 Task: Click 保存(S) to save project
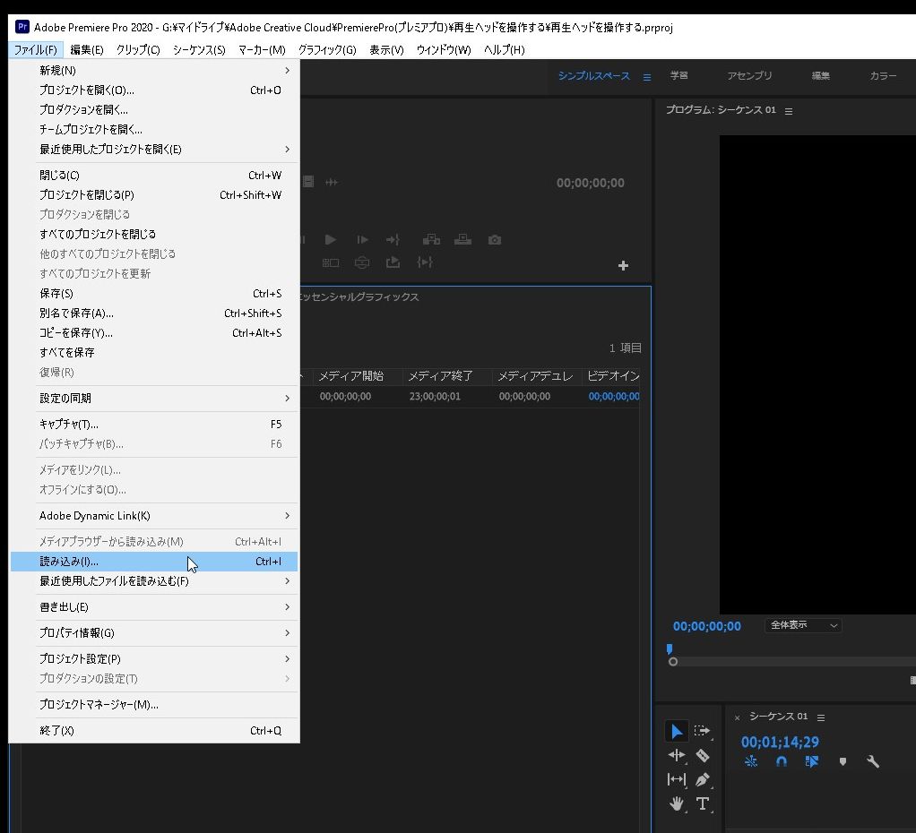click(x=57, y=294)
